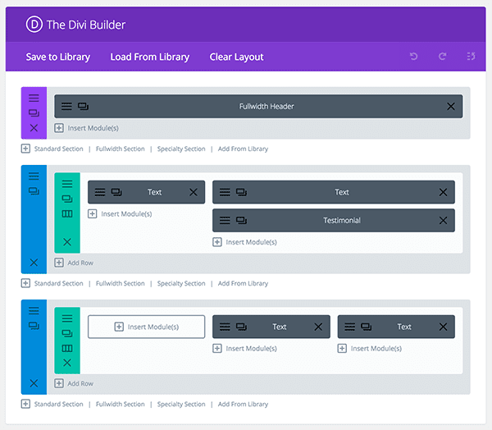
Task: Click the Divi logo icon in the header
Action: pos(34,25)
